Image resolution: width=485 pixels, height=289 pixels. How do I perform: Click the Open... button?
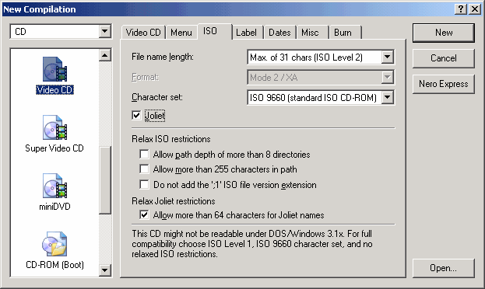(443, 268)
